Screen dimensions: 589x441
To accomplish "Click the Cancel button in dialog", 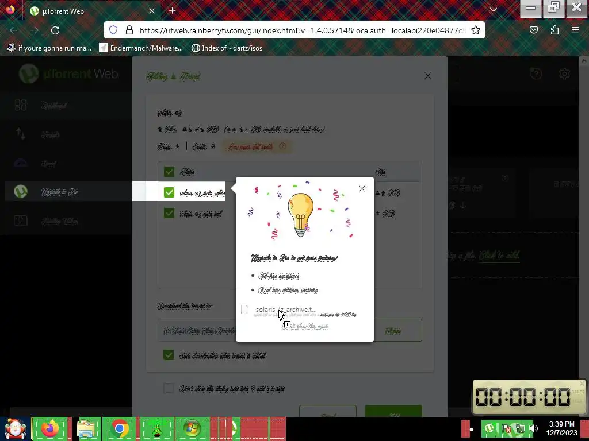I will tap(328, 411).
